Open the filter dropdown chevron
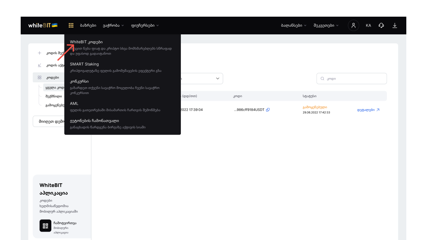This screenshot has height=240, width=427. (218, 79)
